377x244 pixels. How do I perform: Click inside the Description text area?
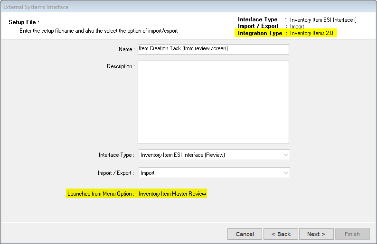(x=213, y=102)
